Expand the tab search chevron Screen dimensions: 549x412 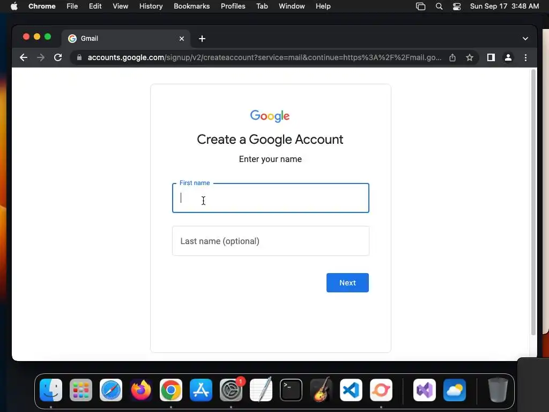[525, 39]
